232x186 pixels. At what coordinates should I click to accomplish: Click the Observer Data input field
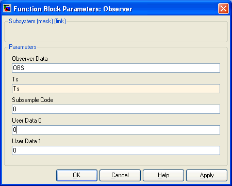116,68
